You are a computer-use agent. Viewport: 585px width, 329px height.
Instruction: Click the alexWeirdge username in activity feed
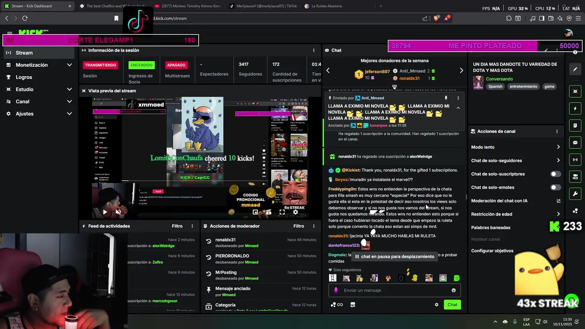[163, 246]
